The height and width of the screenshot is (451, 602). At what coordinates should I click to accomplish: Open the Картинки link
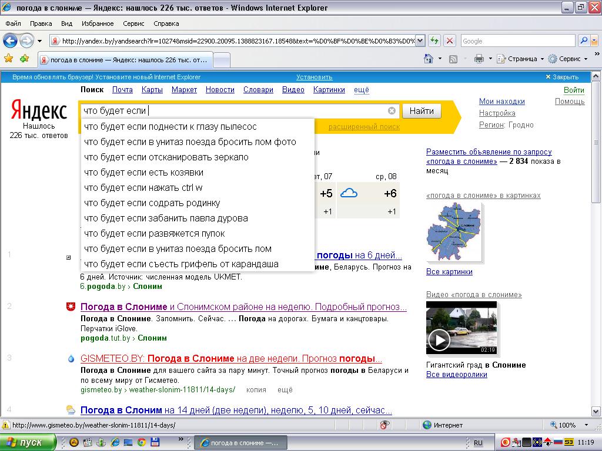[329, 90]
